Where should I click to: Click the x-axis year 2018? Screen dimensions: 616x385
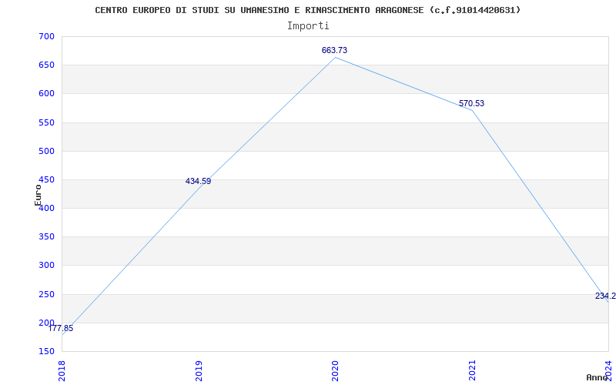(62, 370)
